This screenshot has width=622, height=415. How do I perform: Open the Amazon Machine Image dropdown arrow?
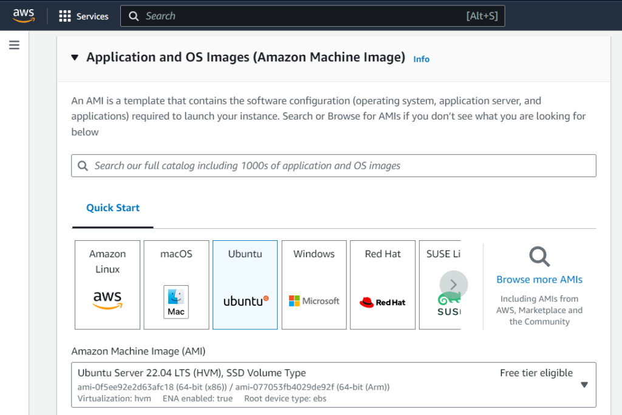point(584,385)
